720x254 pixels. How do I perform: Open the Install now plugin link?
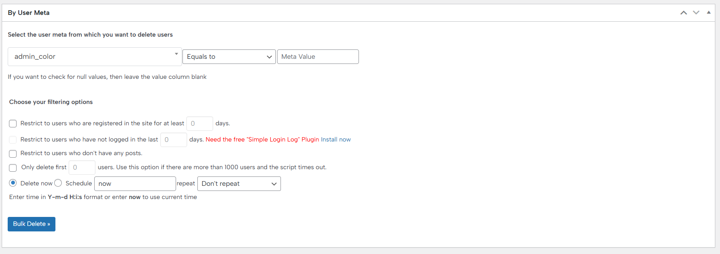click(x=335, y=139)
